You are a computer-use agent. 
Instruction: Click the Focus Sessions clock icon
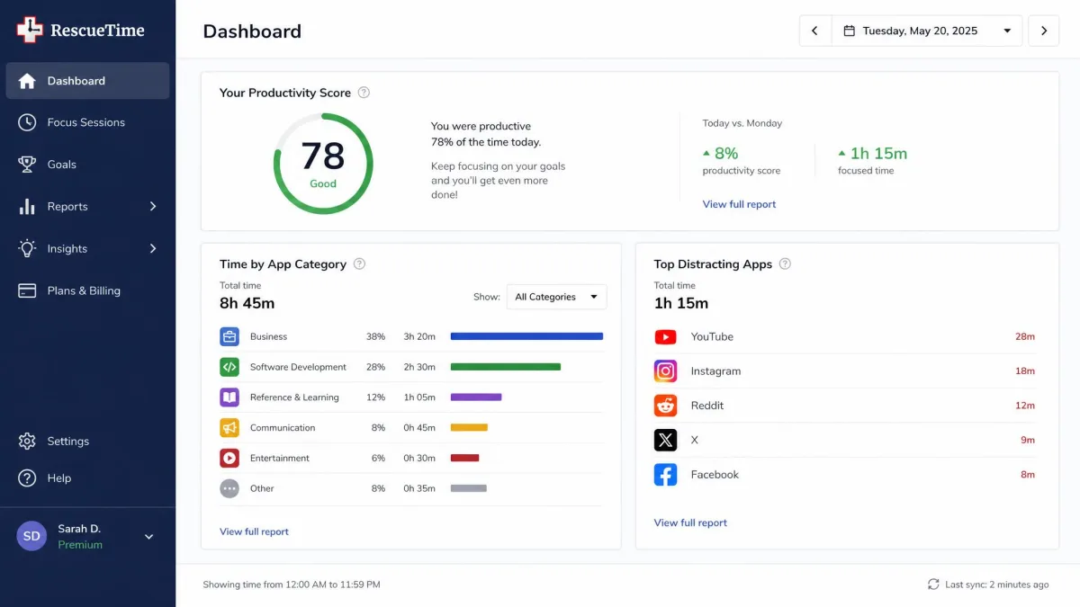(x=27, y=122)
